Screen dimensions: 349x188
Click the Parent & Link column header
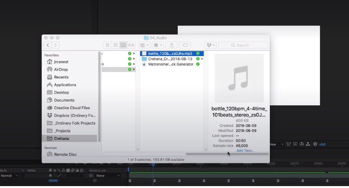(x=97, y=171)
